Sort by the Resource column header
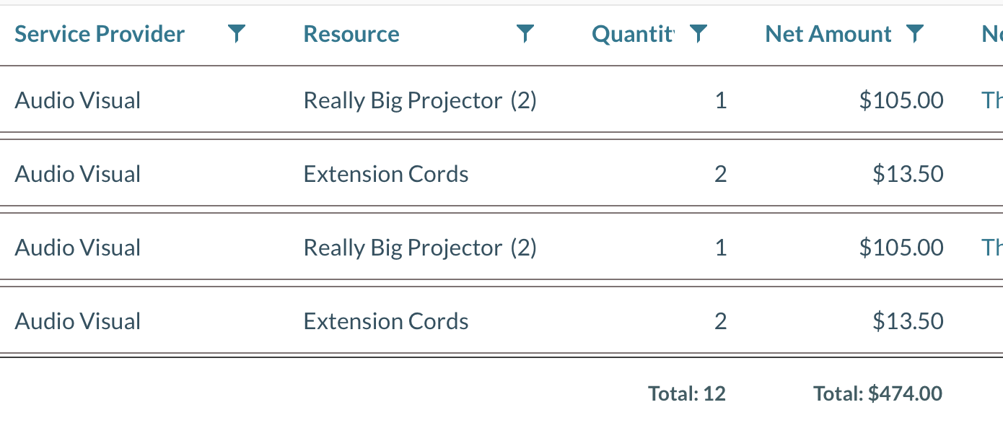This screenshot has height=423, width=1003. [351, 33]
